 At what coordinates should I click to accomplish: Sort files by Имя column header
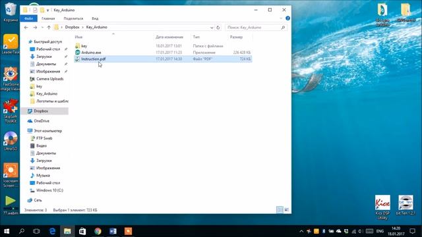click(78, 37)
